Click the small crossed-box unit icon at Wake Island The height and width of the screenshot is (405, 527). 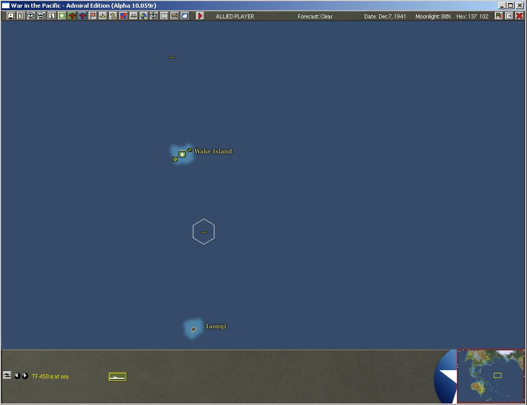[175, 159]
